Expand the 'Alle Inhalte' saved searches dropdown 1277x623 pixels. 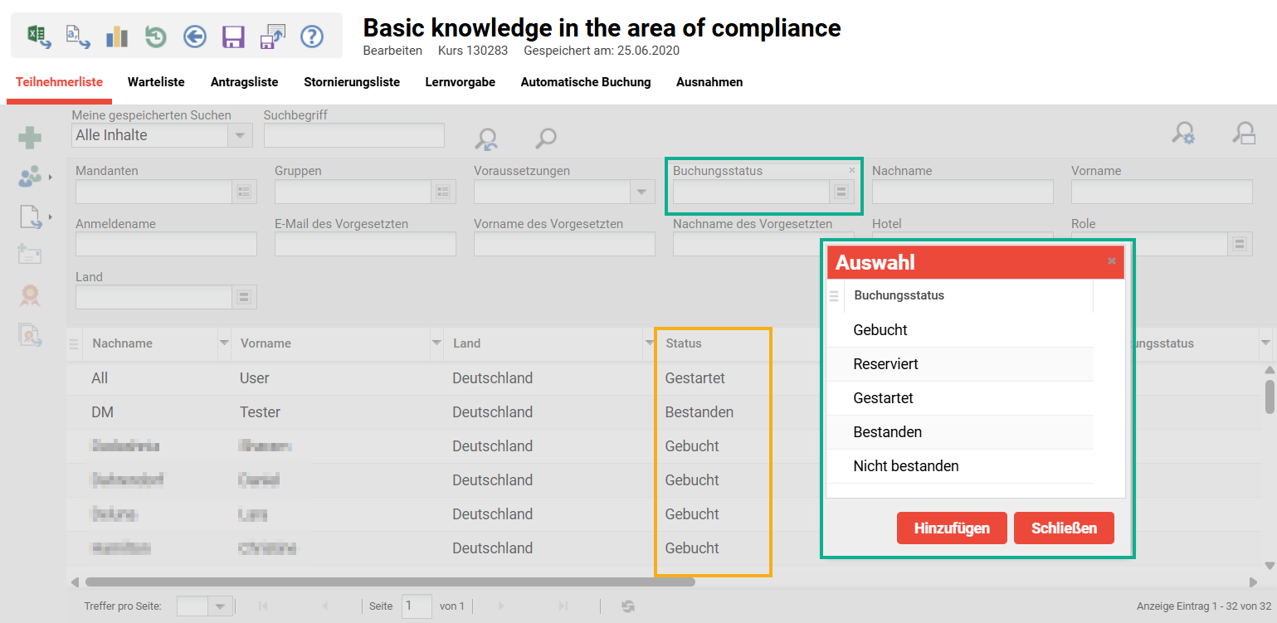click(240, 135)
